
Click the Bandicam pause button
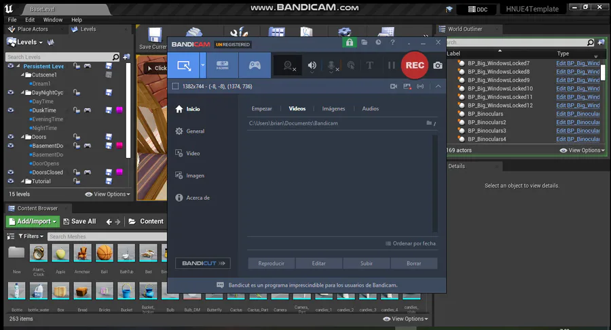tap(392, 65)
